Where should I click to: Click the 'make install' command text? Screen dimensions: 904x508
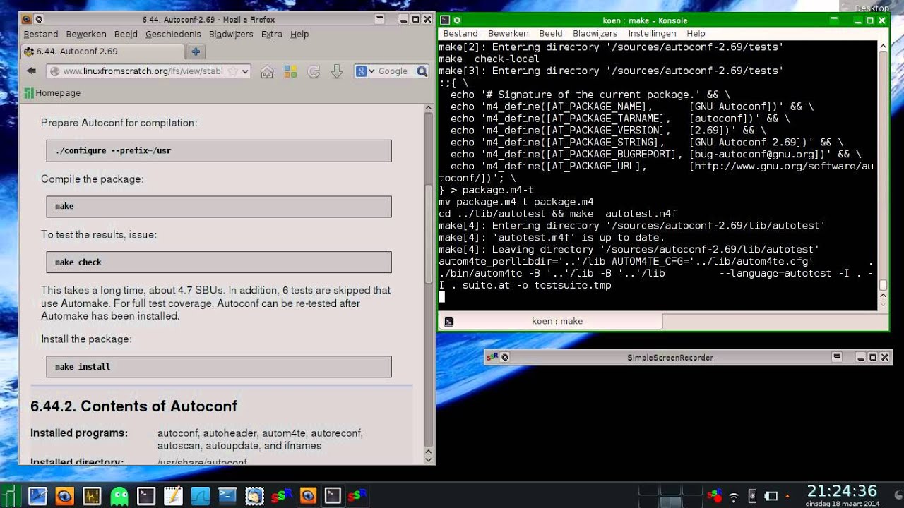coord(83,367)
